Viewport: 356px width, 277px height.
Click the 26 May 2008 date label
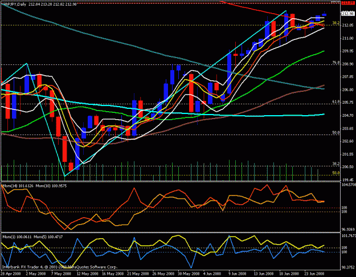click(163, 274)
